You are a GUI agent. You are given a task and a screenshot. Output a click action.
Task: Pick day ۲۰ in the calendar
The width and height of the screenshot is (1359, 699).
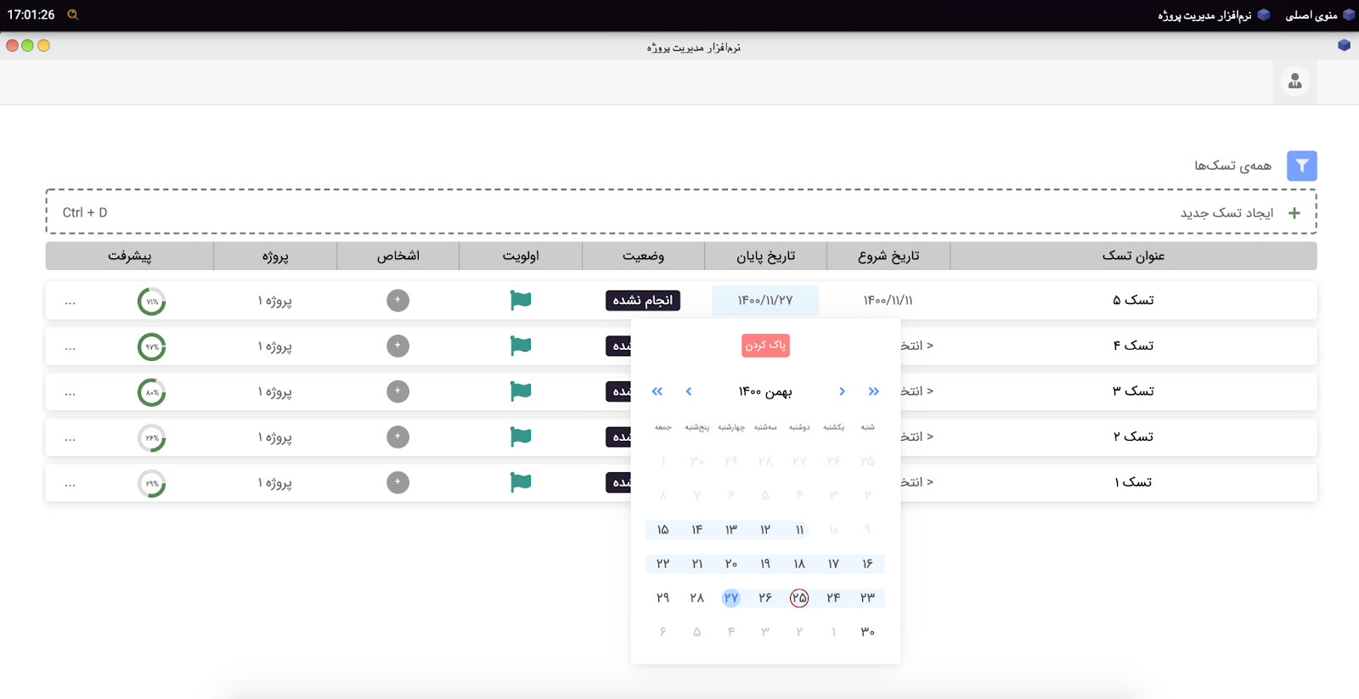coord(731,564)
